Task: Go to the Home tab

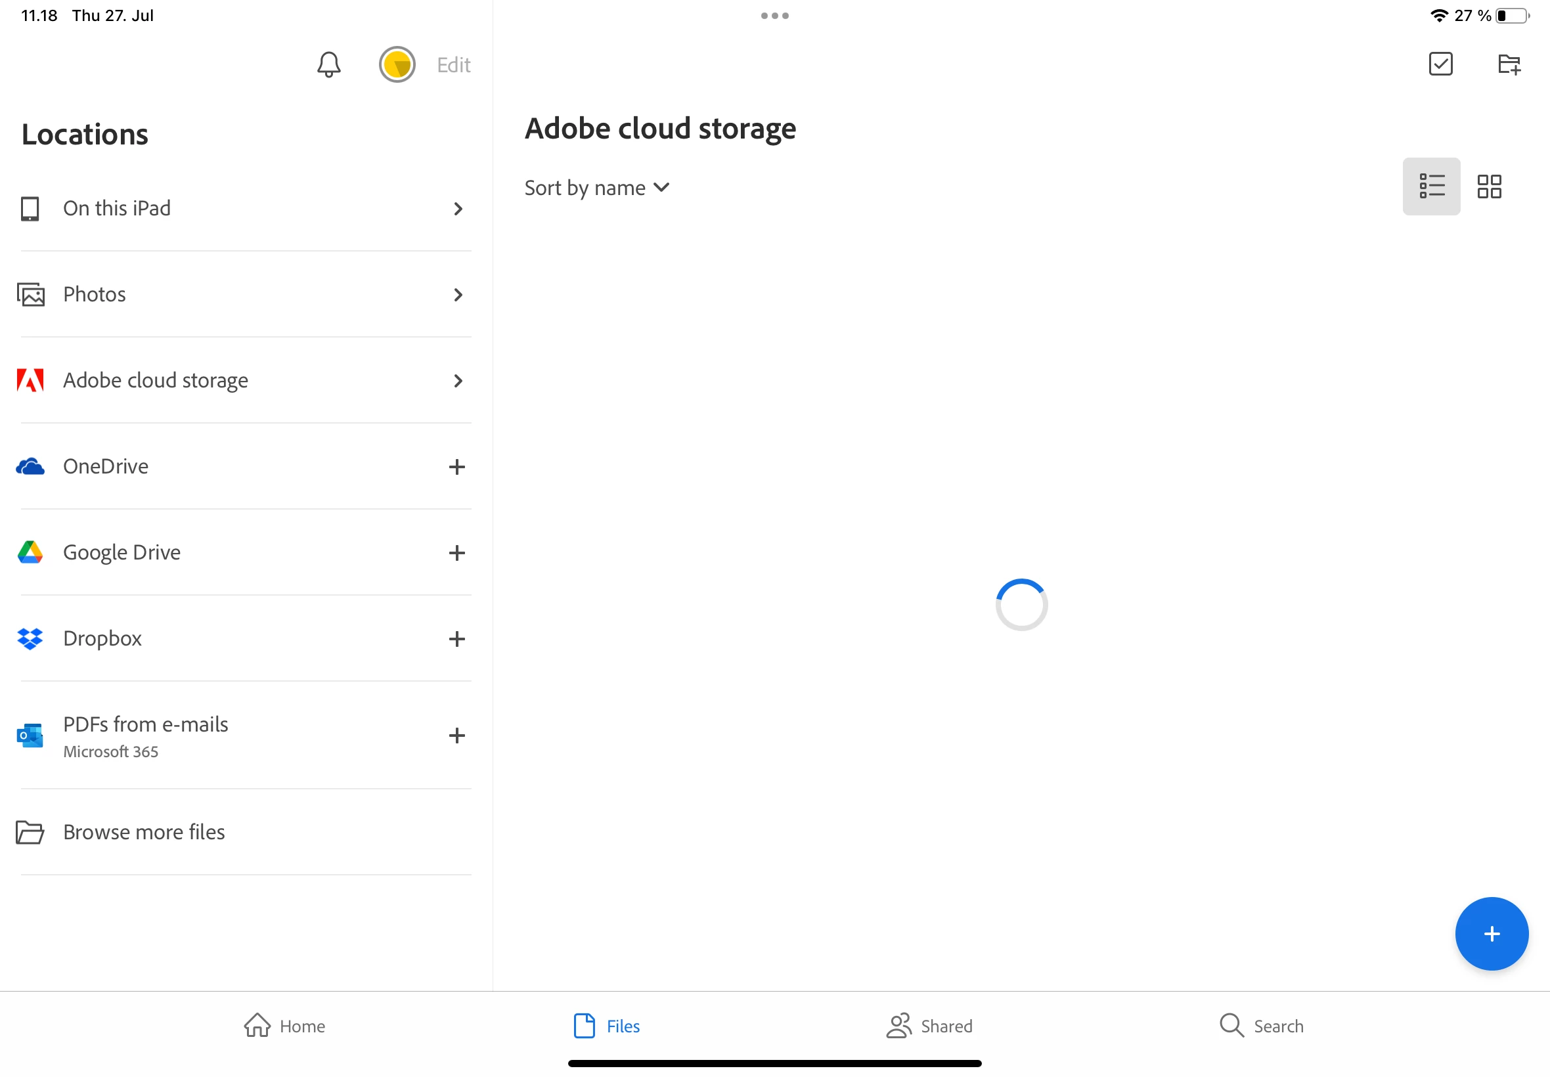Action: click(284, 1026)
